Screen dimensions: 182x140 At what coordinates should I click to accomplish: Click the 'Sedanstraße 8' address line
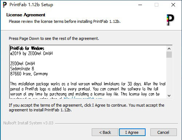[x=22, y=69]
